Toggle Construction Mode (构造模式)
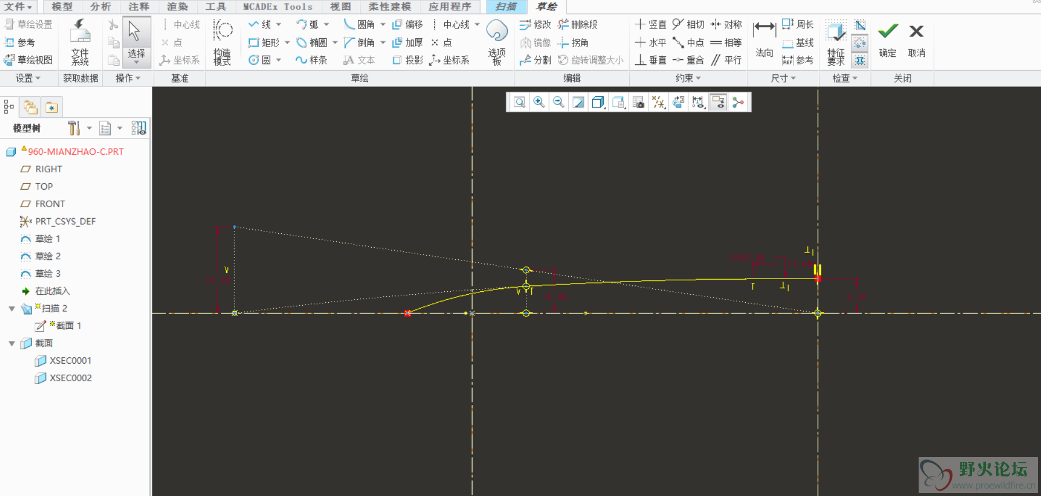The image size is (1041, 496). pos(223,42)
